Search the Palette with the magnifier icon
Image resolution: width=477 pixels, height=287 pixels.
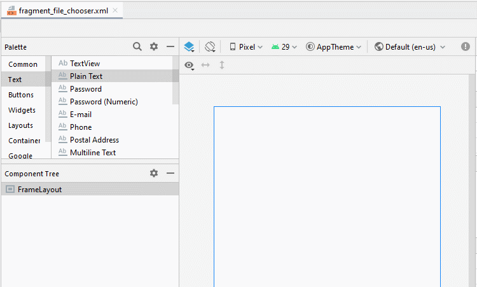(x=137, y=46)
